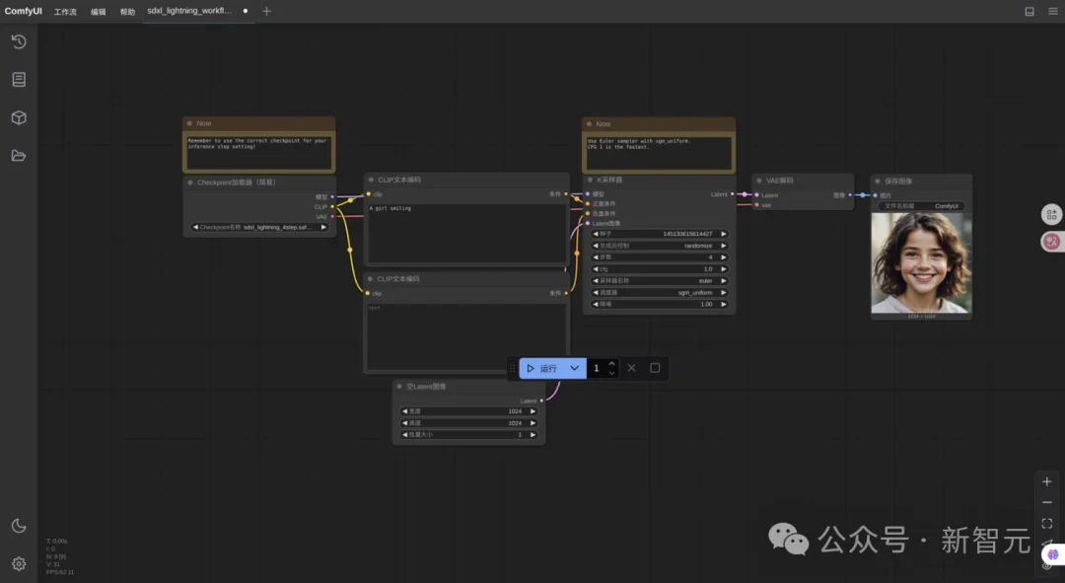Collapse the 空Latent图像 node
Screen dimensions: 1065x583
pyautogui.click(x=399, y=386)
